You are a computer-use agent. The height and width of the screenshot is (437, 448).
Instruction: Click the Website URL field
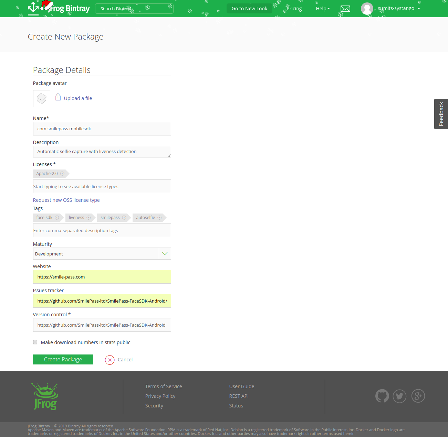point(102,277)
